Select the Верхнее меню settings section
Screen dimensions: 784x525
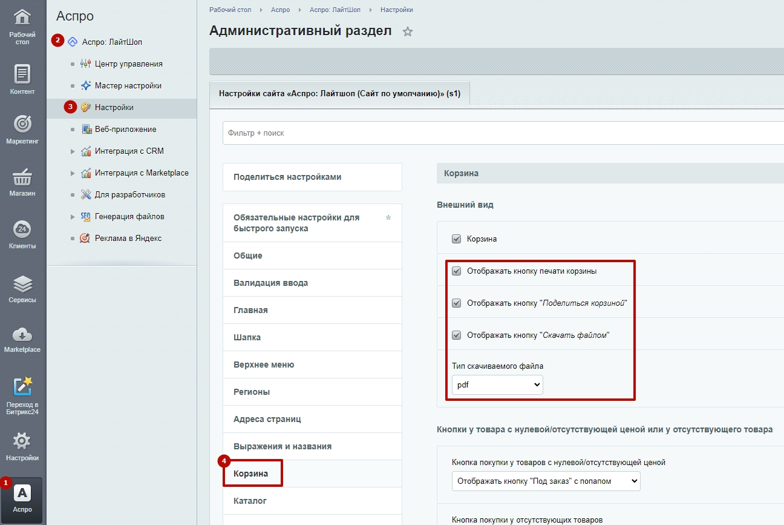tap(312, 365)
